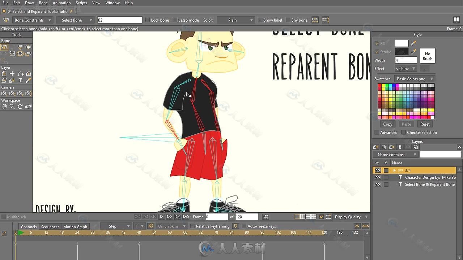Open the bone Color Plain dropdown
Screen dimensions: 463x260
236,20
